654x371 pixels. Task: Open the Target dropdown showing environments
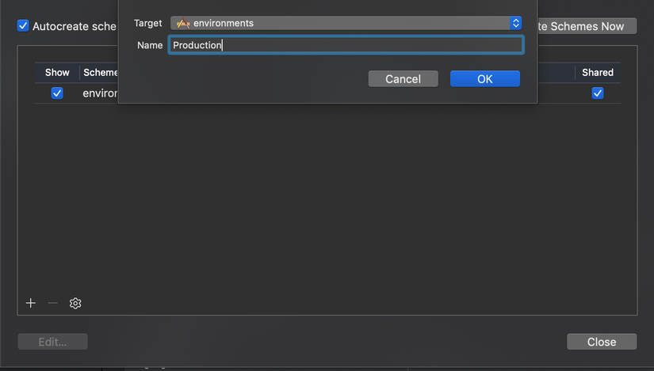click(346, 23)
